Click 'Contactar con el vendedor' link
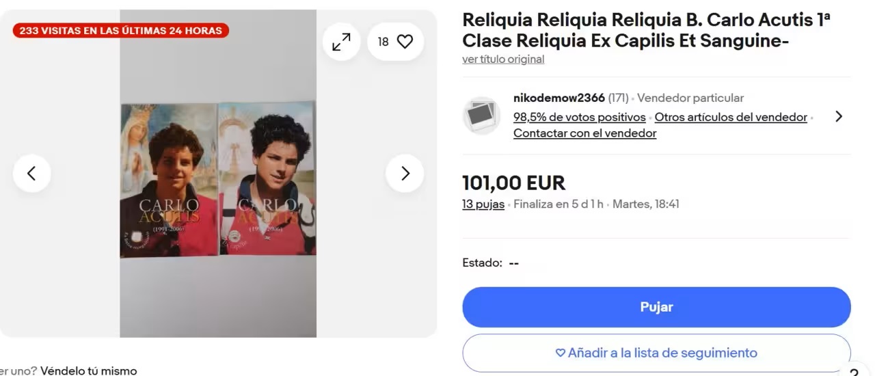The width and height of the screenshot is (875, 376). tap(584, 133)
